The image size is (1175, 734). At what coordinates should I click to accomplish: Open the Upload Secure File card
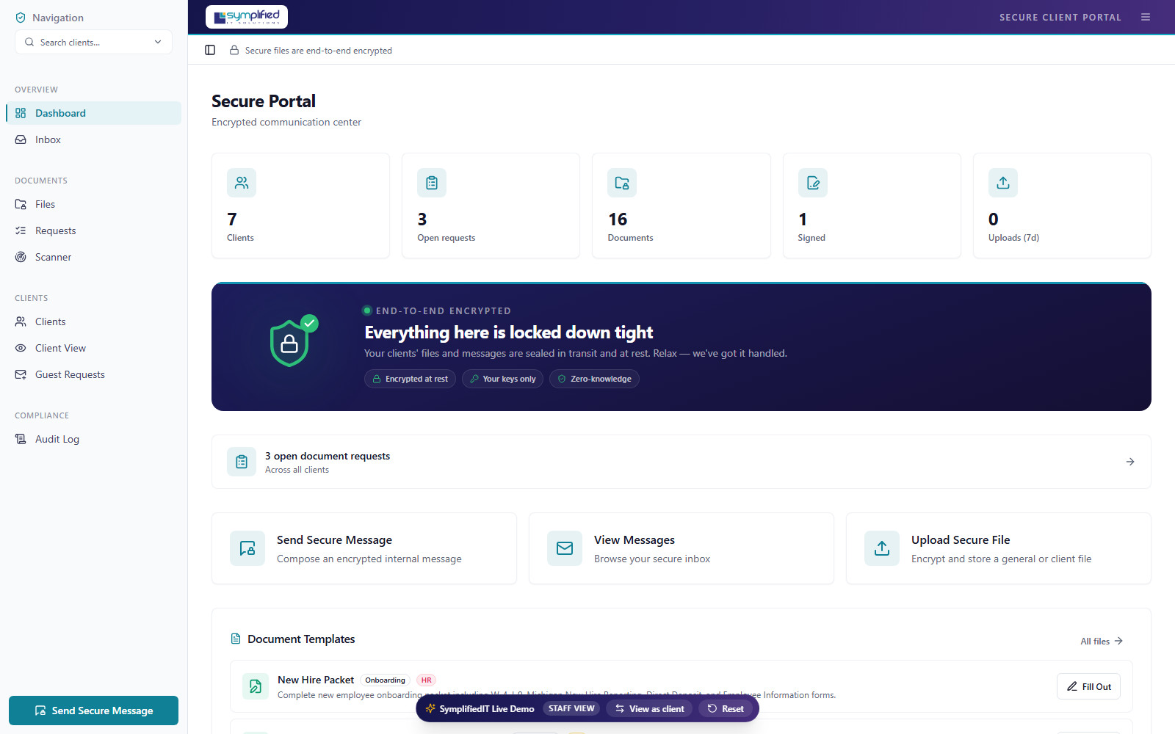(x=999, y=548)
